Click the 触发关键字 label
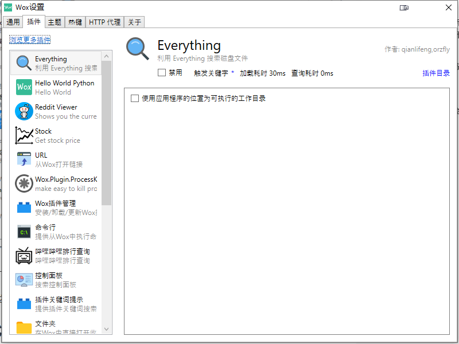This screenshot has height=344, width=459. click(211, 73)
